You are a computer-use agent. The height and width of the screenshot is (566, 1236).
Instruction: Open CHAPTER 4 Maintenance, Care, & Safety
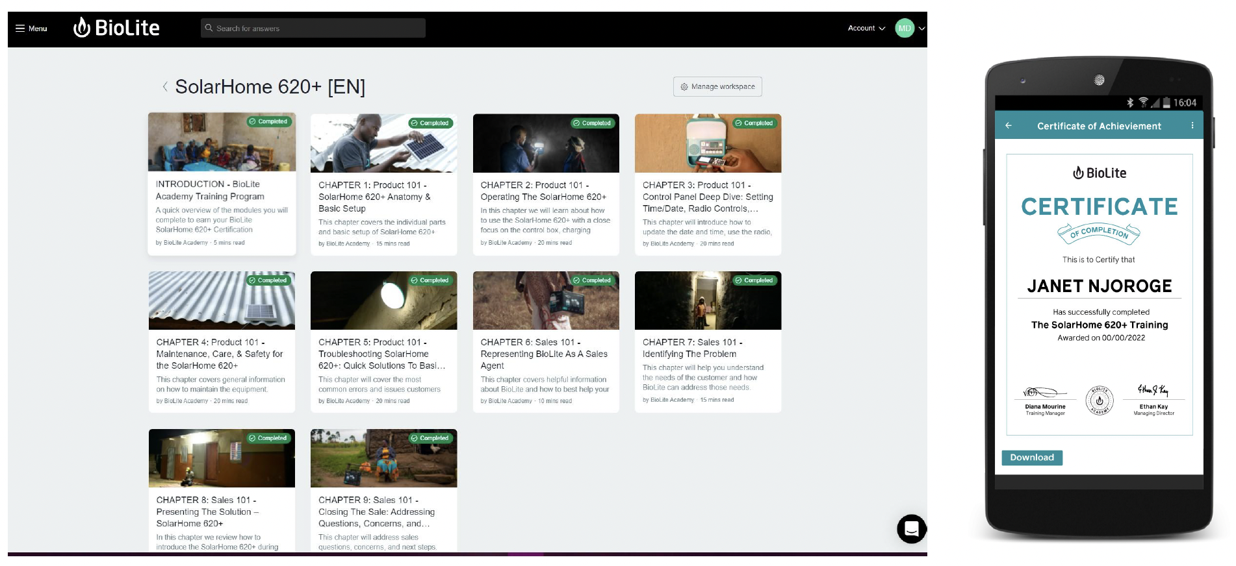pyautogui.click(x=220, y=354)
